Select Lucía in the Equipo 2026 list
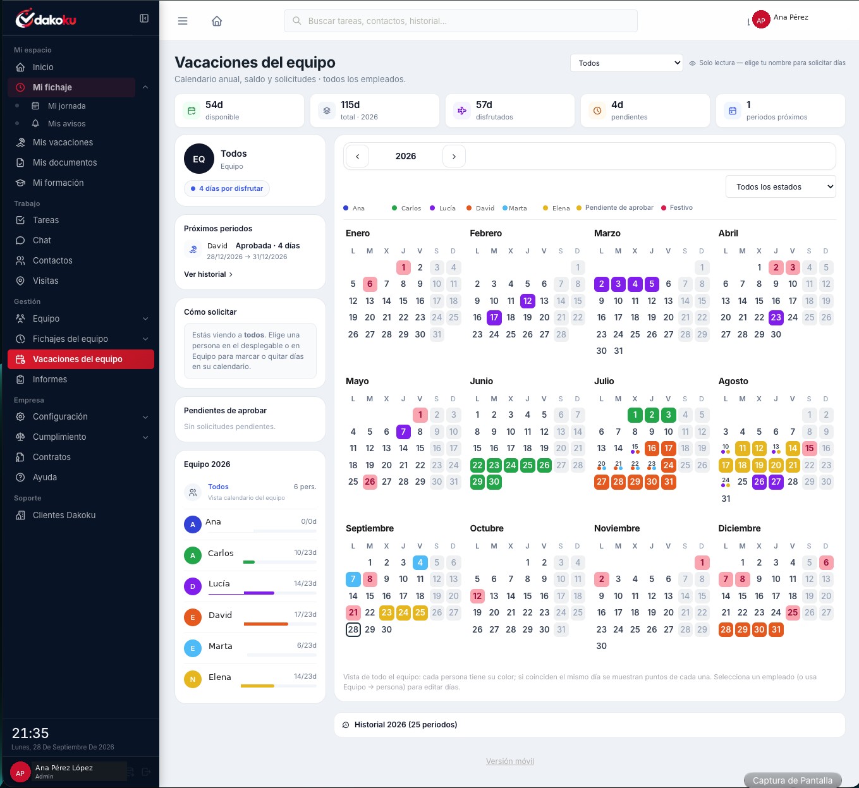 (x=250, y=586)
